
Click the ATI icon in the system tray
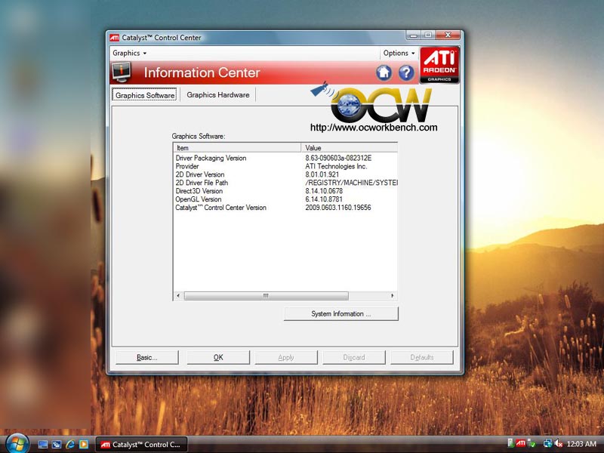pyautogui.click(x=520, y=443)
